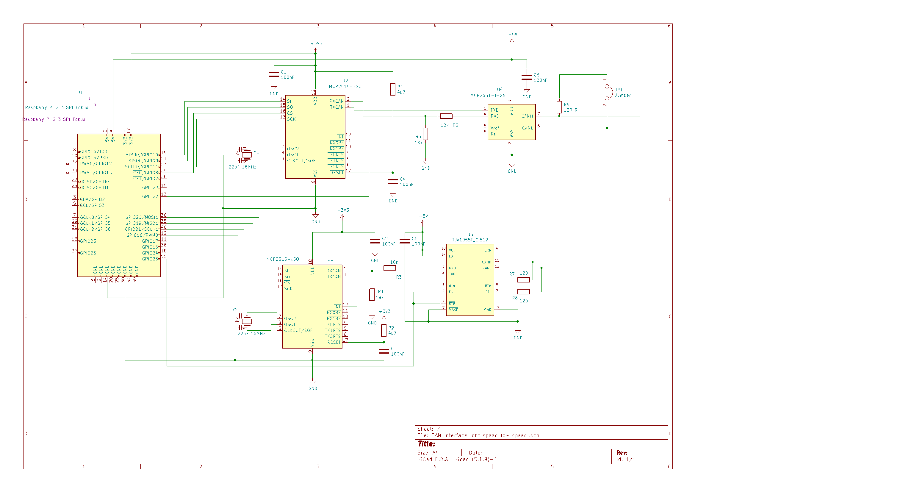Viewport: 914px width, 492px height.
Task: Select the U3 TJA1055T transceiver symbol
Action: [x=470, y=280]
